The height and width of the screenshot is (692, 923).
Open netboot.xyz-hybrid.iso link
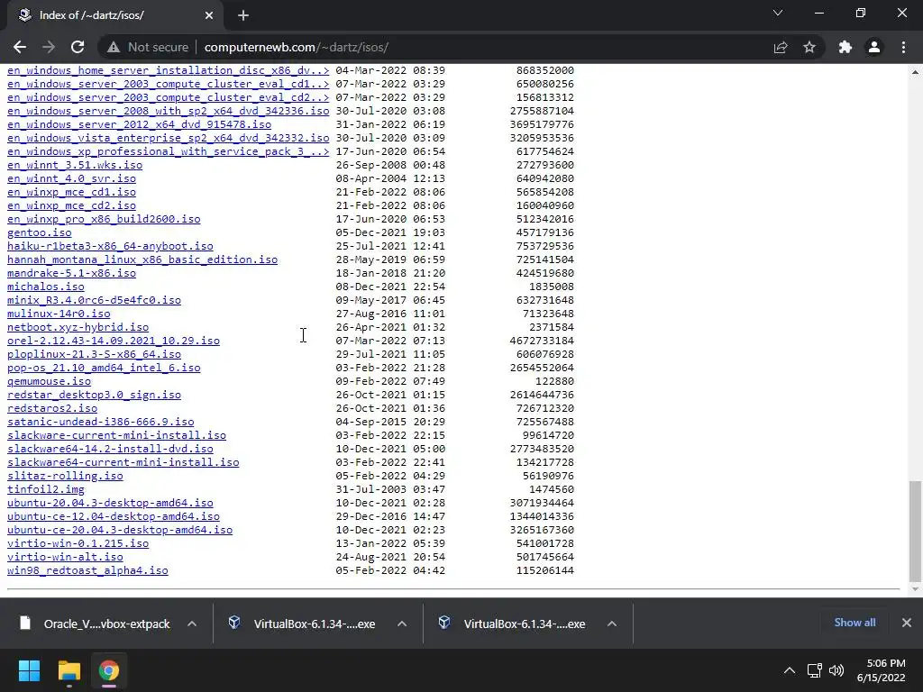pyautogui.click(x=78, y=327)
